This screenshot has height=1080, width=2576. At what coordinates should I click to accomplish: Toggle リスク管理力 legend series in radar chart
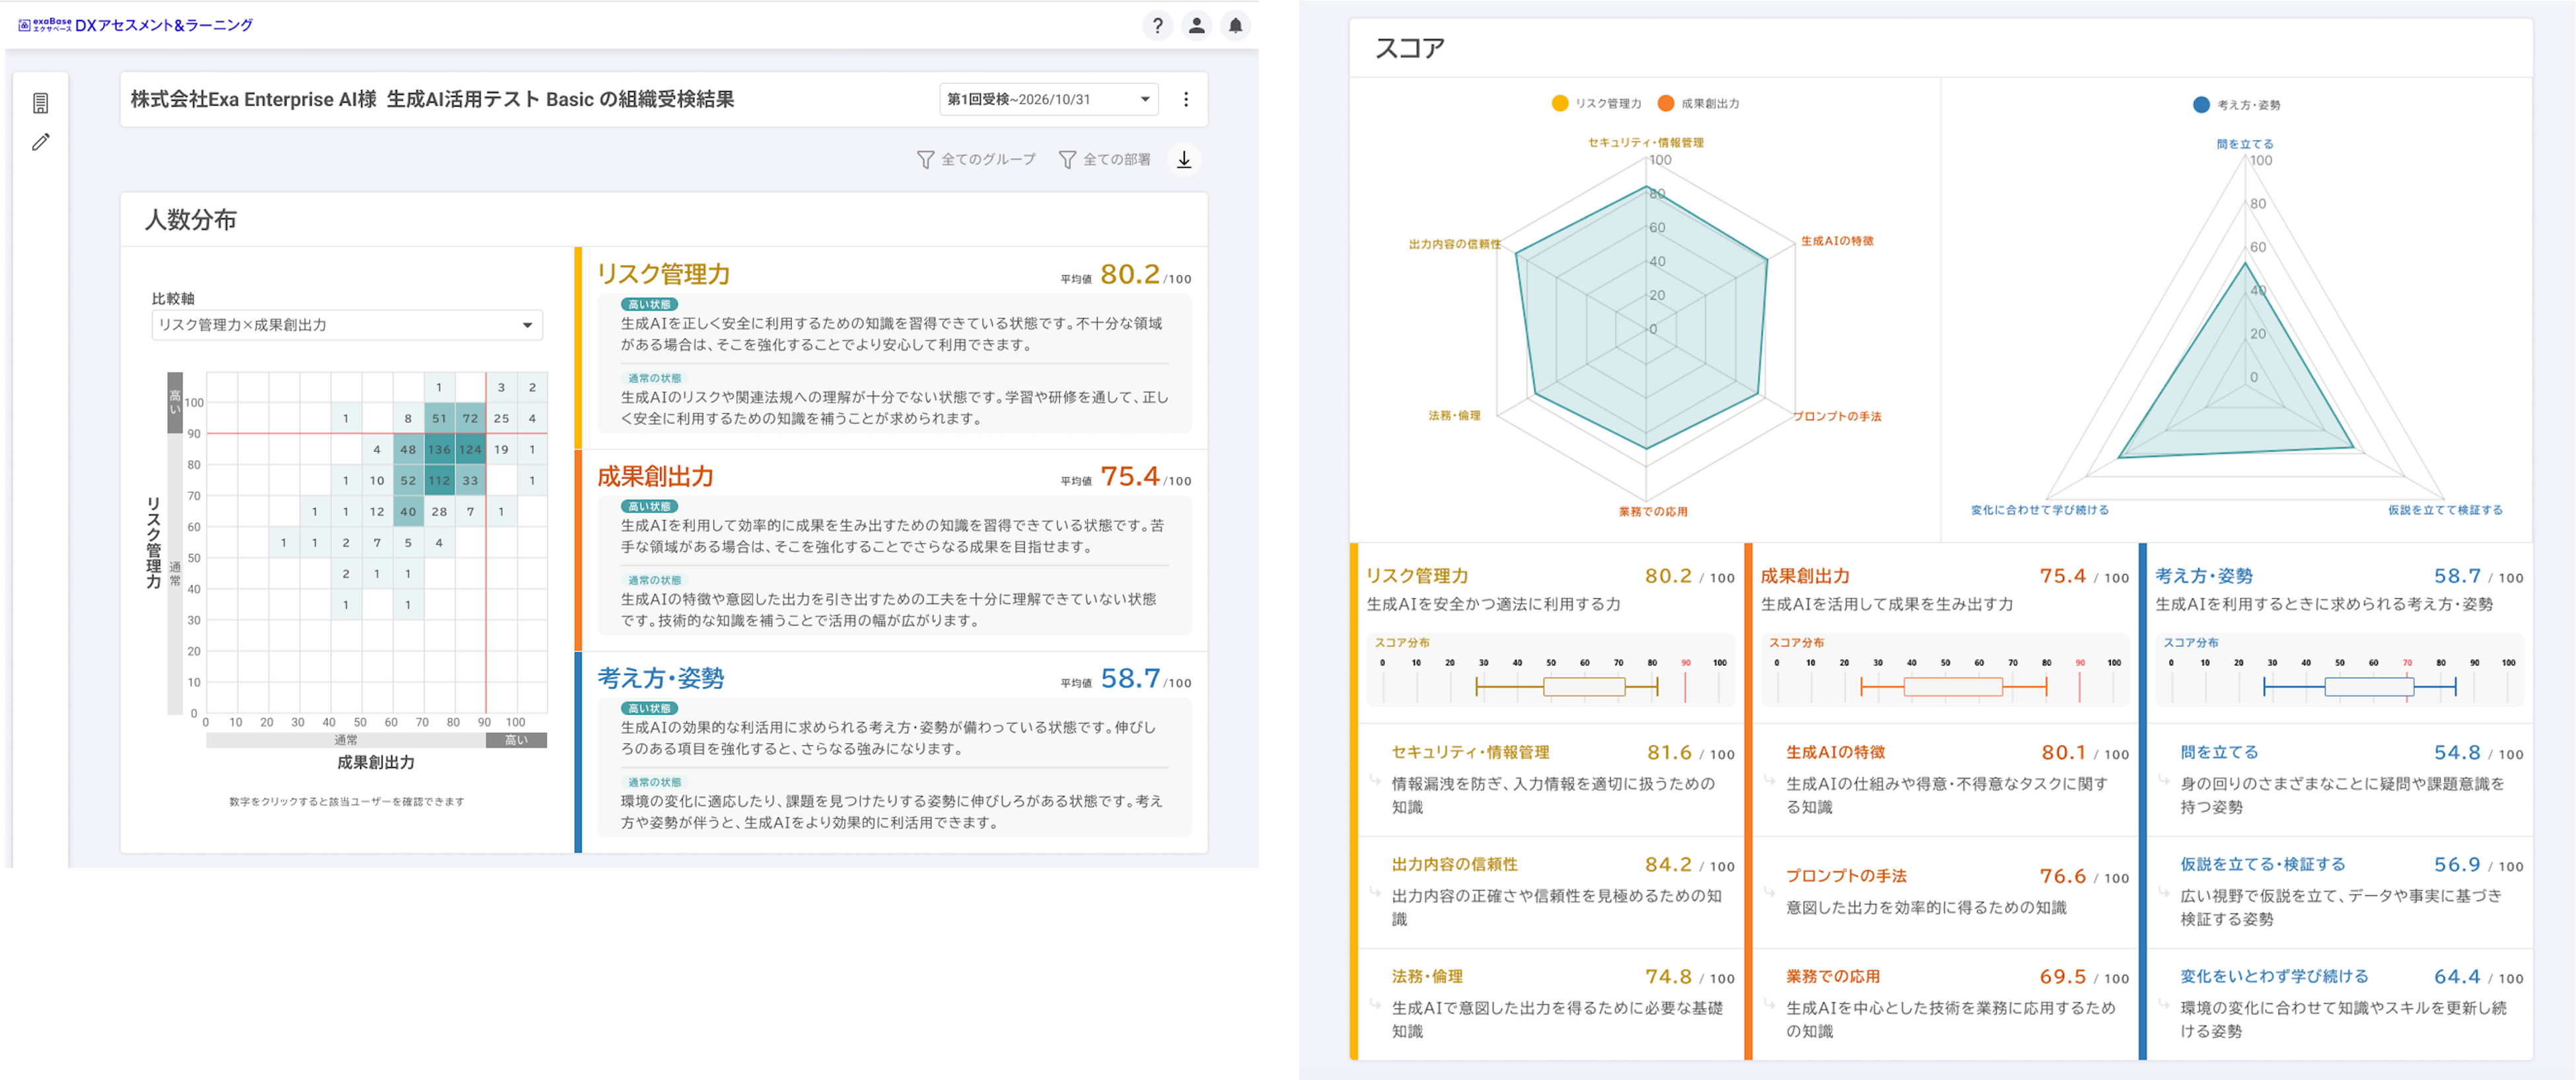[1596, 103]
